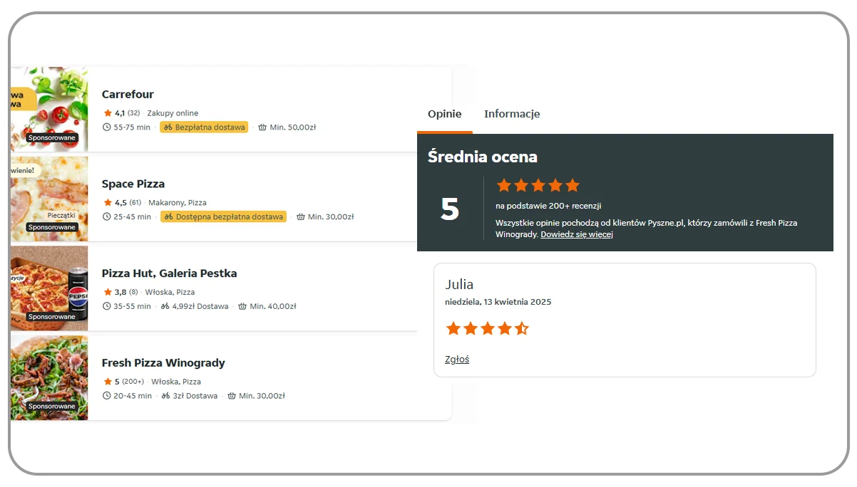
Task: Click the first orange star under Średnia ocena
Action: (x=503, y=185)
